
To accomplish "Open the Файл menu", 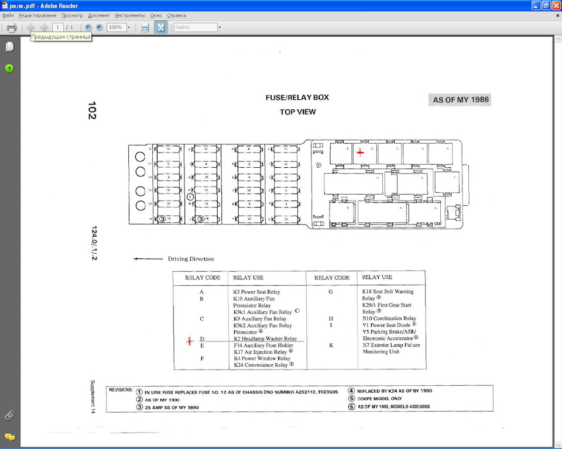I will 8,15.
